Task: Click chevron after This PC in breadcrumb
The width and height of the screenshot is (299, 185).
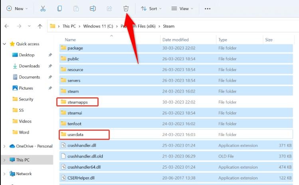Action: (79, 26)
